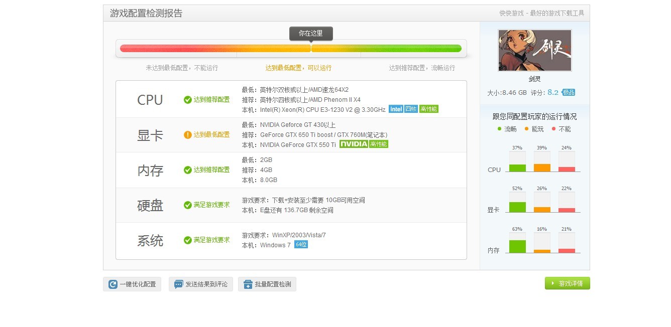The width and height of the screenshot is (671, 327).
Task: Click 发送结果到评论 button
Action: point(200,284)
